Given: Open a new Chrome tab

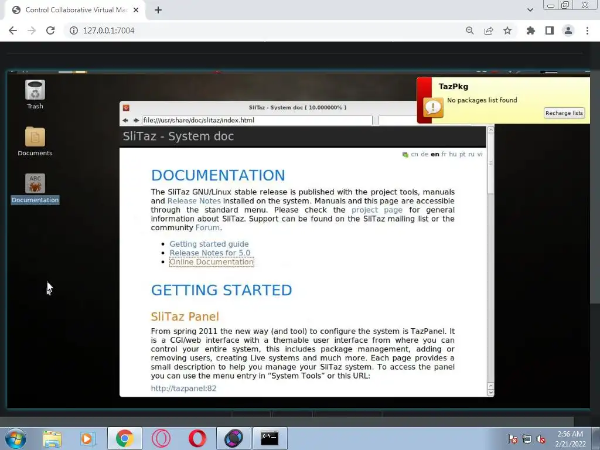Looking at the screenshot, I should coord(158,10).
